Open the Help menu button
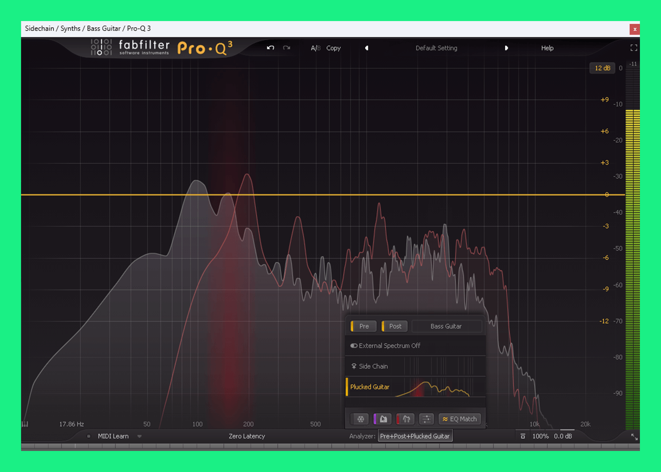Image resolution: width=661 pixels, height=472 pixels. pyautogui.click(x=547, y=48)
